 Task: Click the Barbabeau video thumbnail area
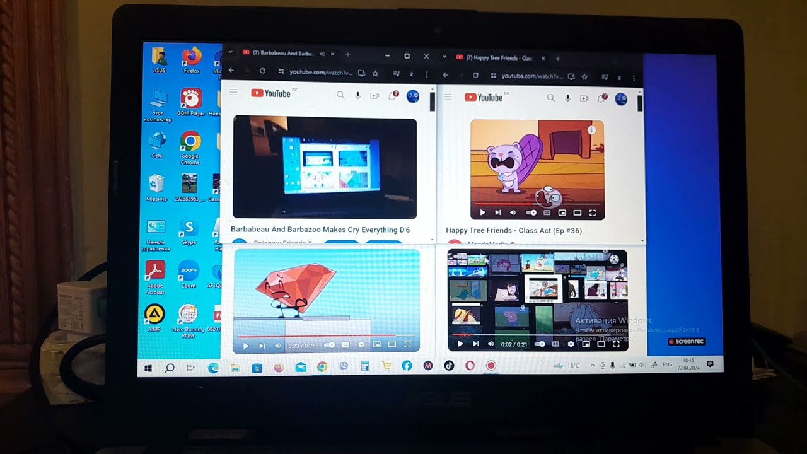pyautogui.click(x=325, y=168)
